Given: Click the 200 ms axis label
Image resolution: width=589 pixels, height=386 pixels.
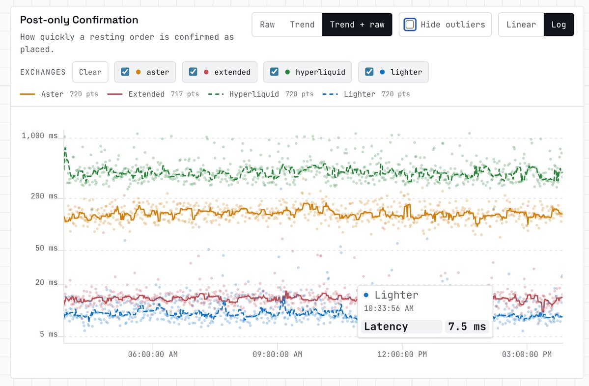Looking at the screenshot, I should 44,196.
